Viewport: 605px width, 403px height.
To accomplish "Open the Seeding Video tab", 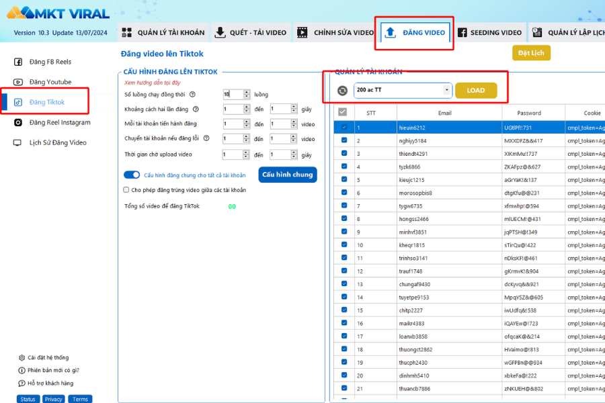I will tap(489, 32).
